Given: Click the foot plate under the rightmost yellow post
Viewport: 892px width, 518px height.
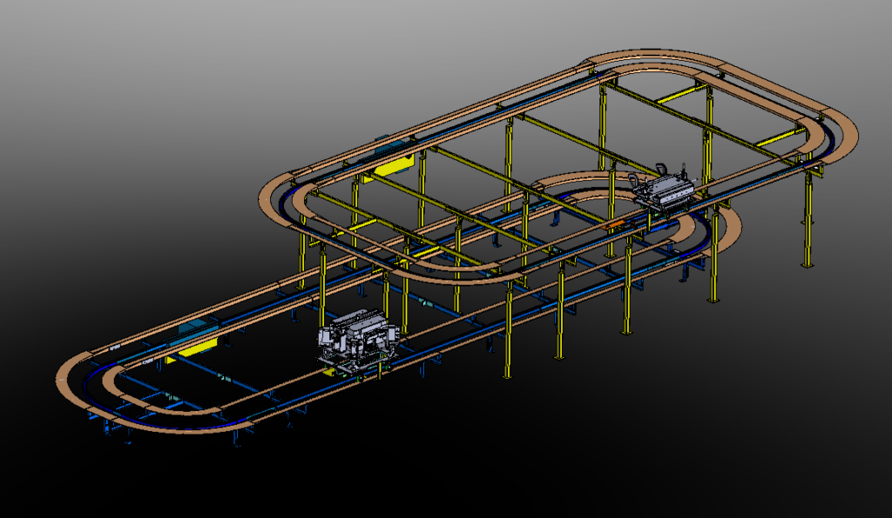Looking at the screenshot, I should (x=806, y=264).
